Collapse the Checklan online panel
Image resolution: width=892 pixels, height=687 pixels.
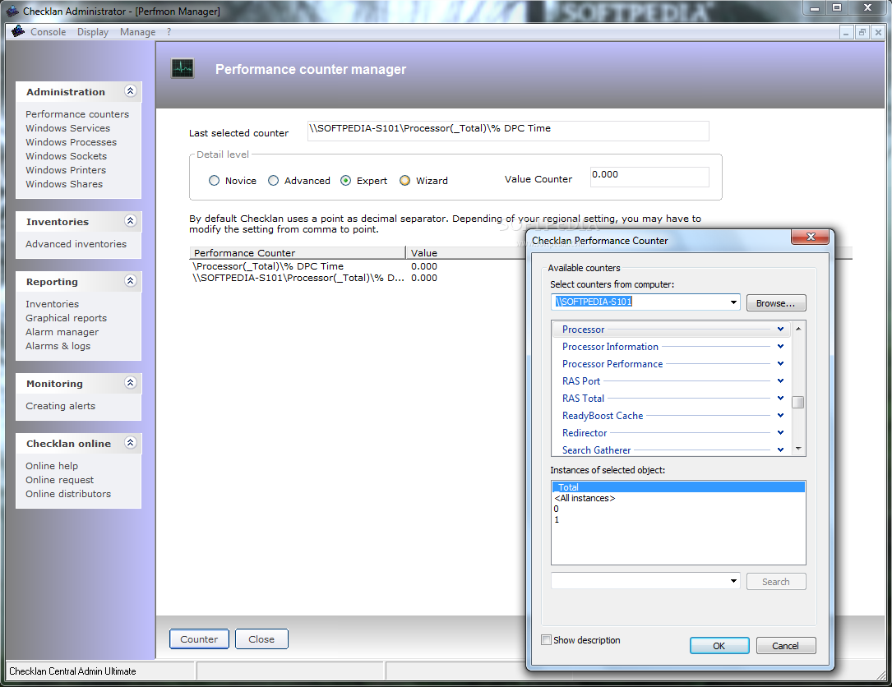pyautogui.click(x=130, y=442)
